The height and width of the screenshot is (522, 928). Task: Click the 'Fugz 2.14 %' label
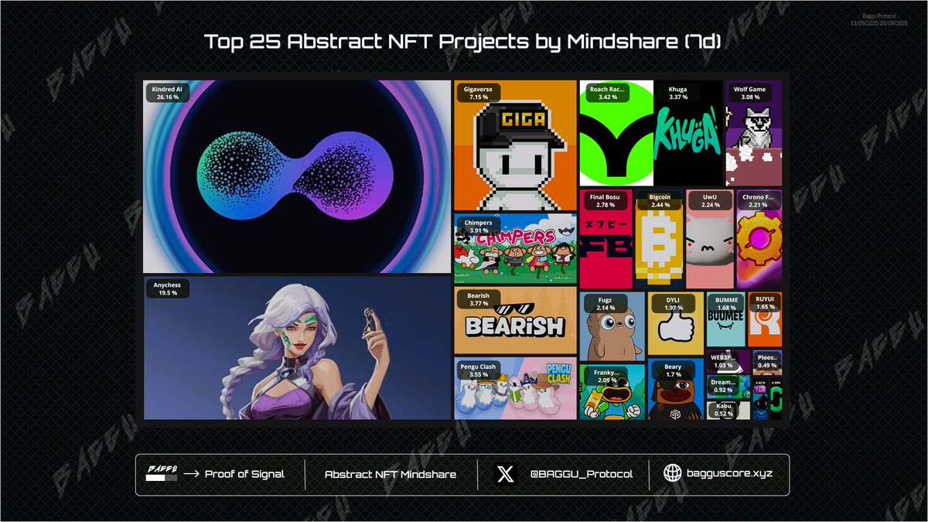click(606, 304)
